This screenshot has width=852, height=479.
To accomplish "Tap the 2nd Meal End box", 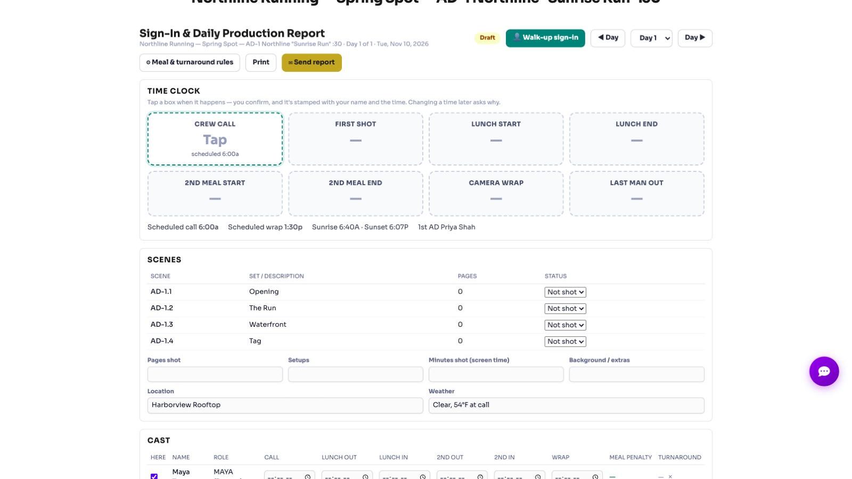I will pos(356,193).
